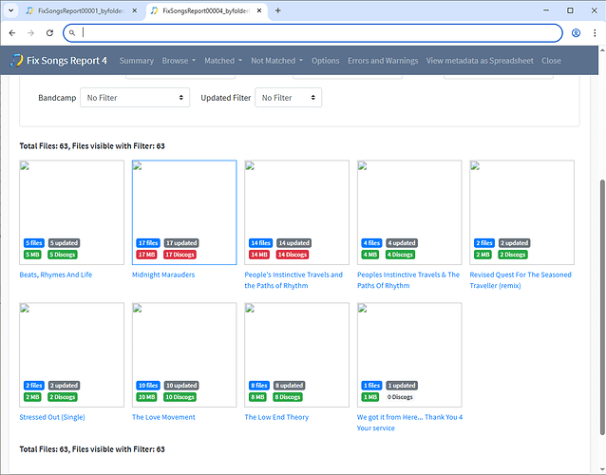
Task: Open the Updated Filter dropdown
Action: tap(289, 98)
